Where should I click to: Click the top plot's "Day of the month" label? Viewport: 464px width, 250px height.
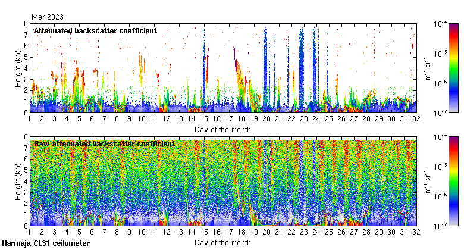[x=222, y=130]
